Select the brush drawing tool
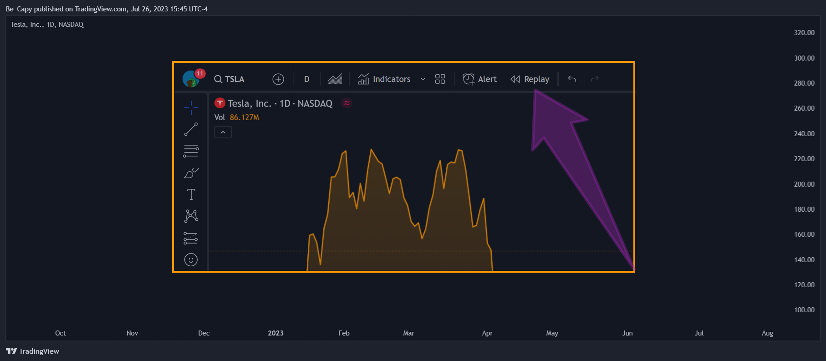Viewport: 826px width, 361px height. point(191,173)
